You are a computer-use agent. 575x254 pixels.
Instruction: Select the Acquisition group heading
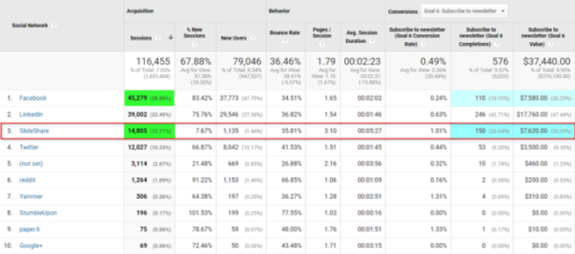(x=140, y=11)
